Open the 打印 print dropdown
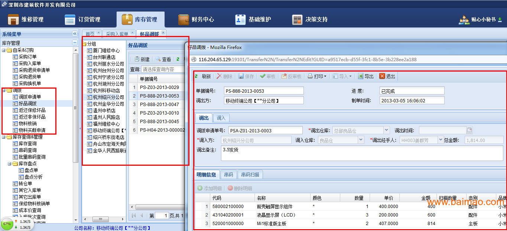Screen dimensions: 507x231 [317, 76]
